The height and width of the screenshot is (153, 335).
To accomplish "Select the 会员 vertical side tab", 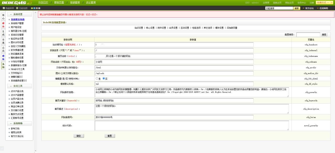I will point(3,49).
